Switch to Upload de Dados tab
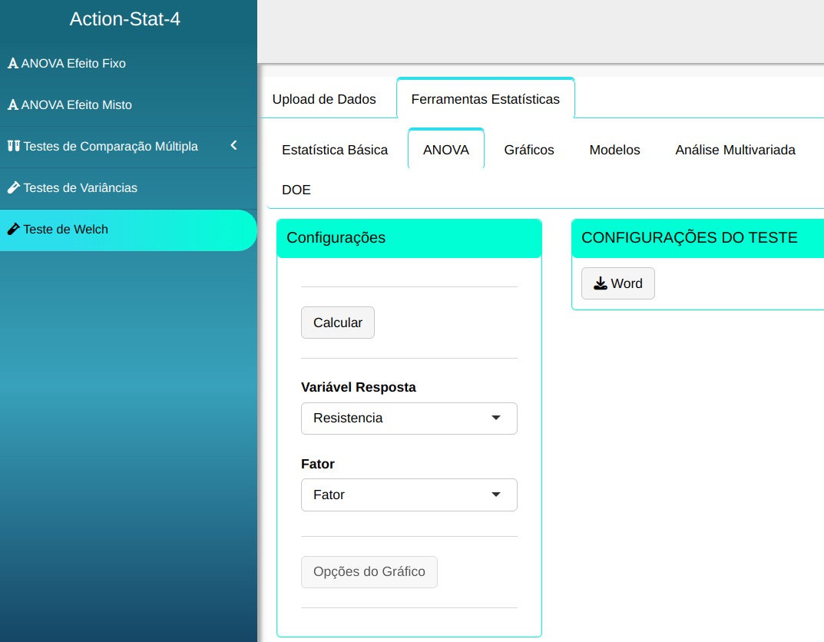This screenshot has height=642, width=824. point(324,99)
